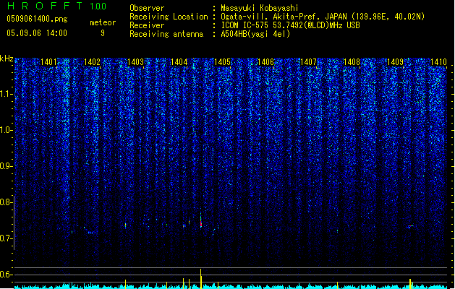The image size is (455, 289).
Task: Click the 0.6 kHz frequency tick label
Action: click(x=7, y=275)
